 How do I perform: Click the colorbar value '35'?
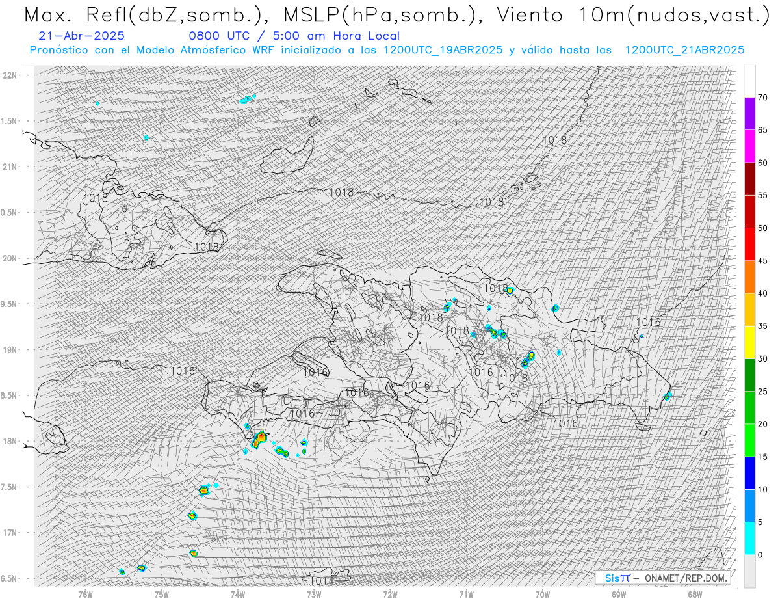pyautogui.click(x=762, y=326)
